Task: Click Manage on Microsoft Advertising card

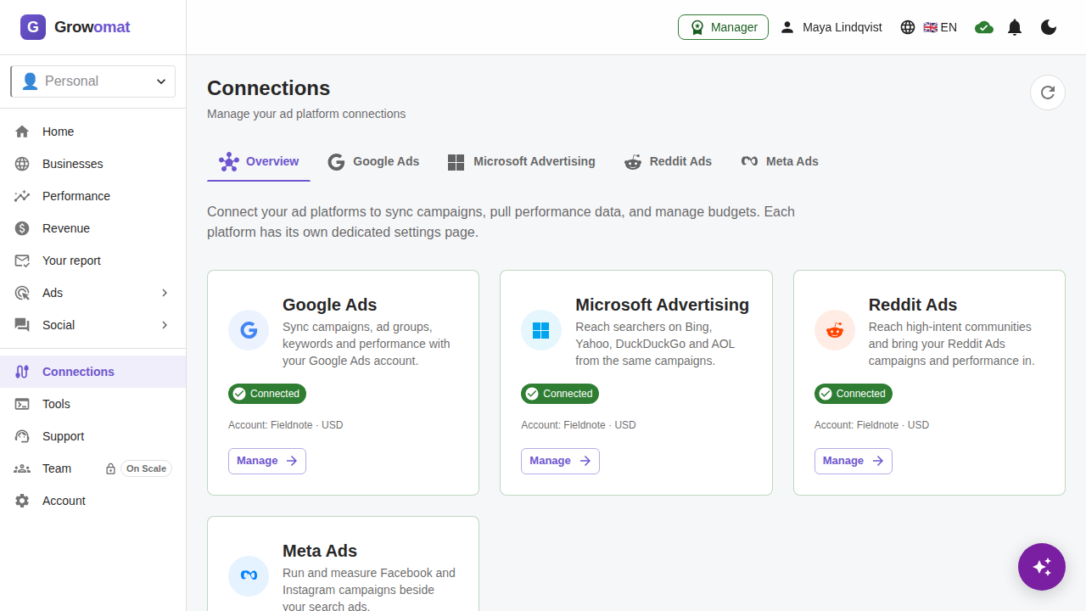Action: click(560, 461)
